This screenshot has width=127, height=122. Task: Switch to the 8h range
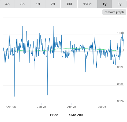[23, 4]
